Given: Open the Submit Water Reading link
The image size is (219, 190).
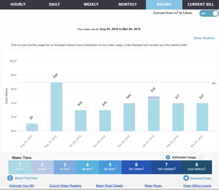Looking at the screenshot, I should pyautogui.click(x=65, y=186).
